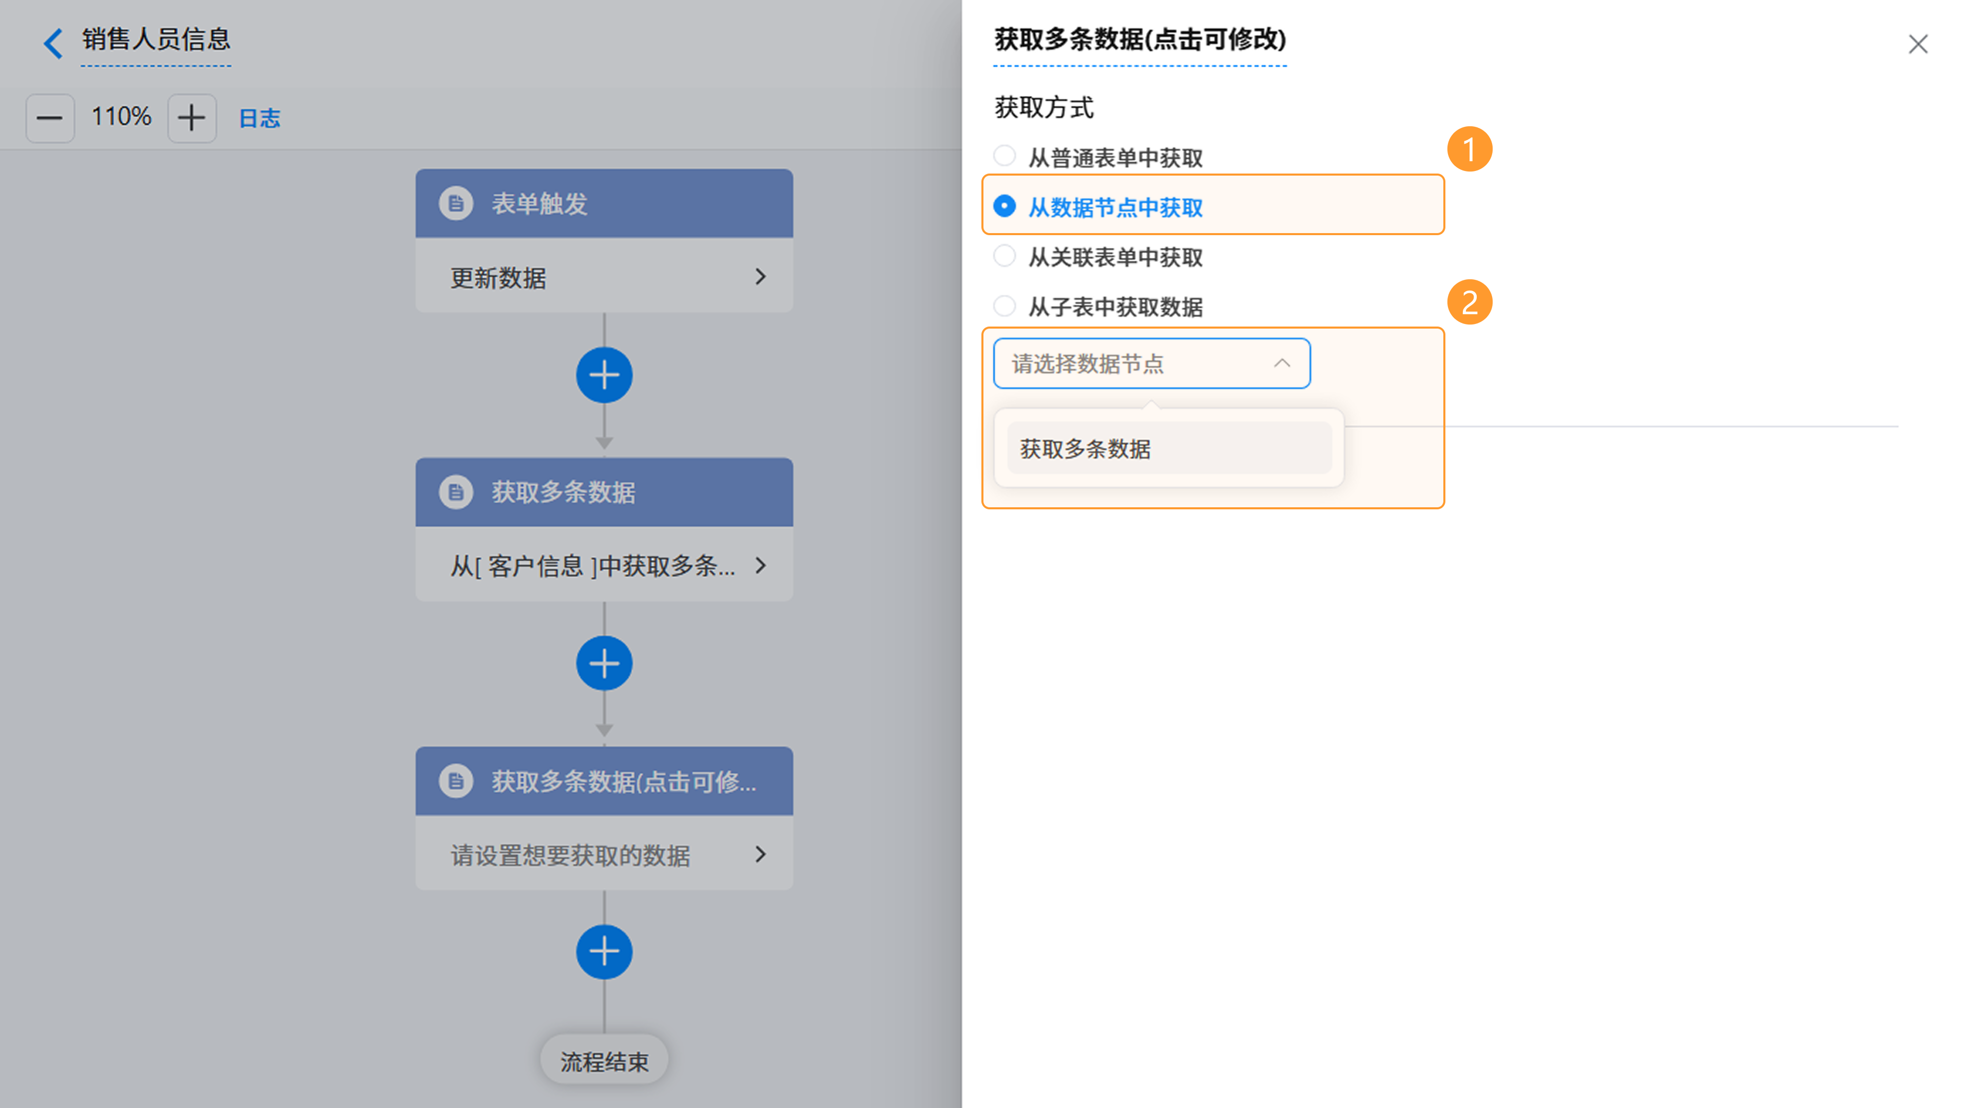The width and height of the screenshot is (1971, 1108).
Task: Open the 日志 log link
Action: [x=259, y=119]
